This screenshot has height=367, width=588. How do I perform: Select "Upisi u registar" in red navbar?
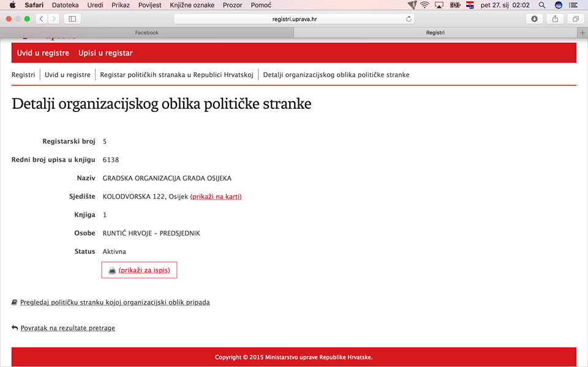pos(105,53)
